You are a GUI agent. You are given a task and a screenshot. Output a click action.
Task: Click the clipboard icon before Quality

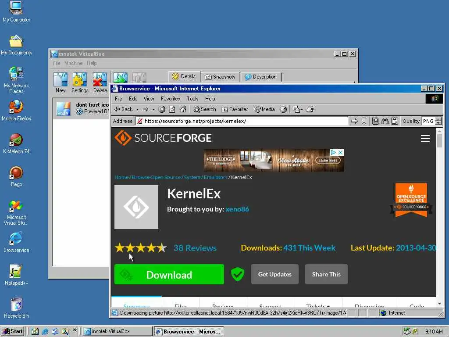[x=395, y=121]
